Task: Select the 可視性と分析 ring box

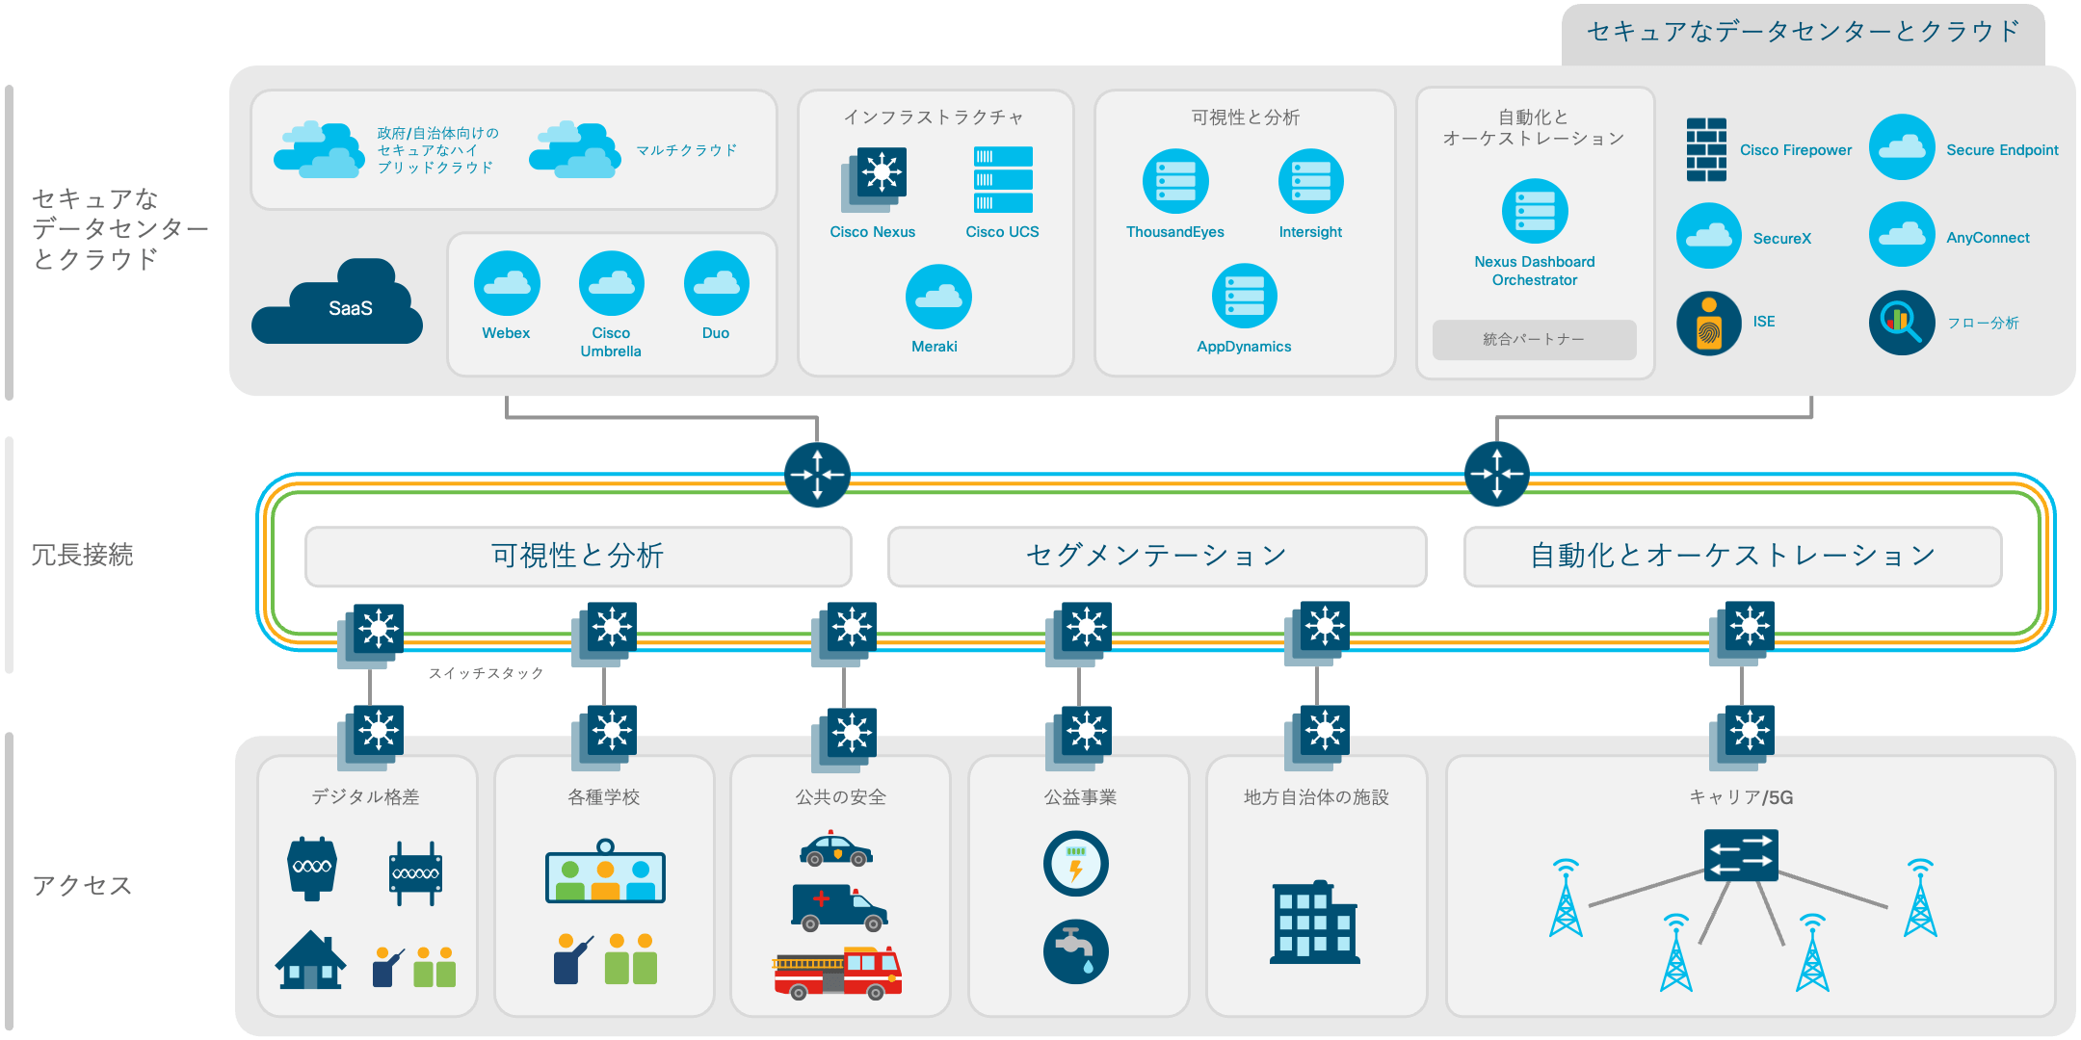Action: pos(578,556)
